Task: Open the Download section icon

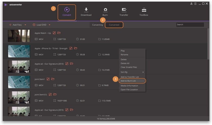Action: click(86, 10)
